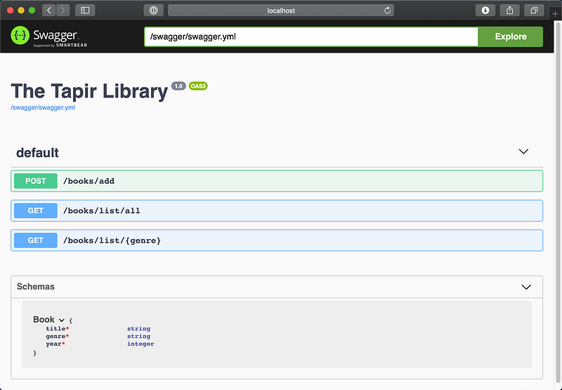Enter full screen with green button
The image size is (562, 390).
pyautogui.click(x=32, y=11)
